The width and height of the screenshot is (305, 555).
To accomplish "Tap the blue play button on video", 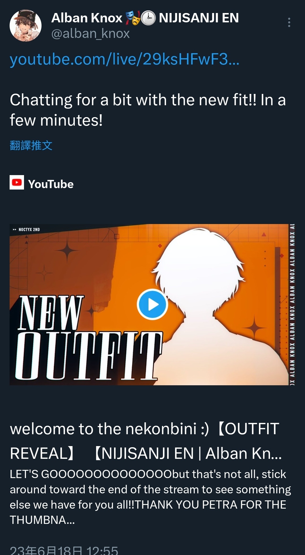I will coord(152,304).
